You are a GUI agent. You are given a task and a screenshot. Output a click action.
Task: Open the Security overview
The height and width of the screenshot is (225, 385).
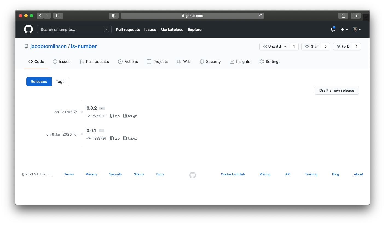210,62
